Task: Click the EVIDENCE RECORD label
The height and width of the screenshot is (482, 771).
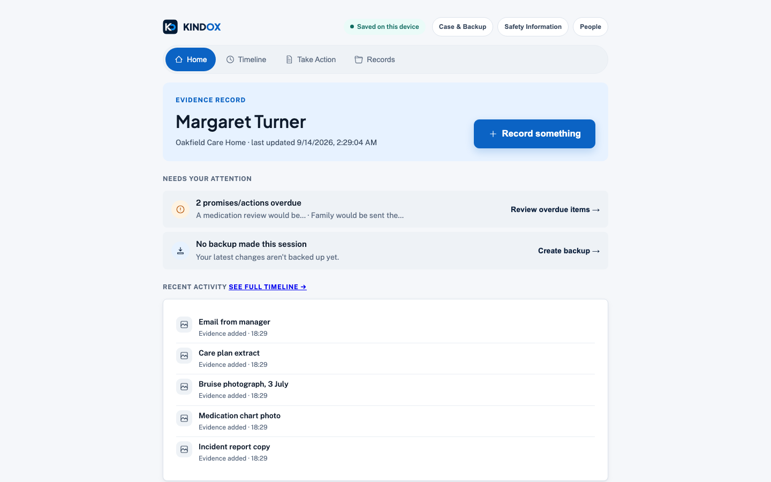Action: [210, 100]
